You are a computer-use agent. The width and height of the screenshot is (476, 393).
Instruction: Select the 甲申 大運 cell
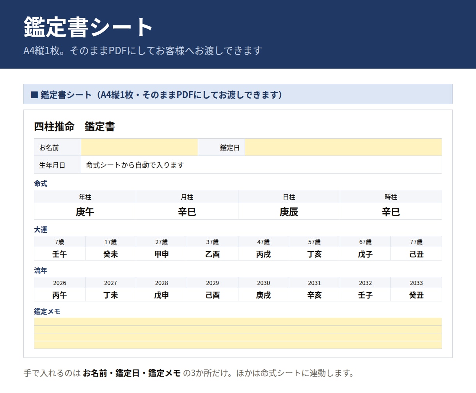click(x=162, y=254)
